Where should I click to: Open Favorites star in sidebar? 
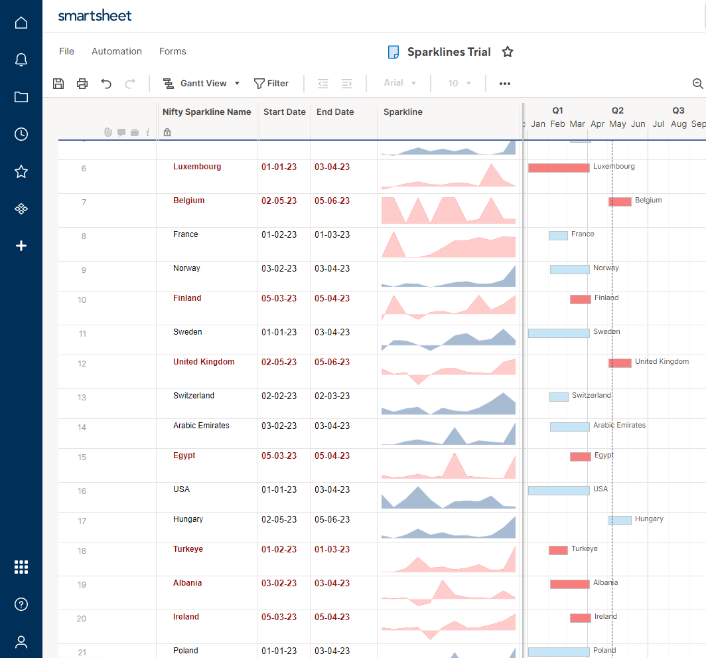21,172
